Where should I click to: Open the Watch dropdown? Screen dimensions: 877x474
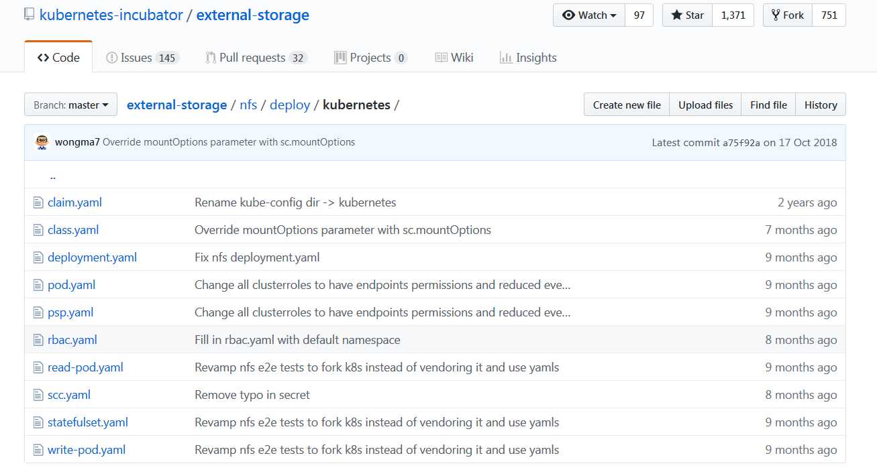(589, 15)
